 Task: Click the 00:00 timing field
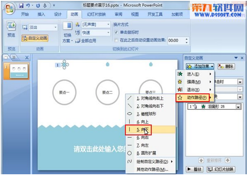pos(176,41)
